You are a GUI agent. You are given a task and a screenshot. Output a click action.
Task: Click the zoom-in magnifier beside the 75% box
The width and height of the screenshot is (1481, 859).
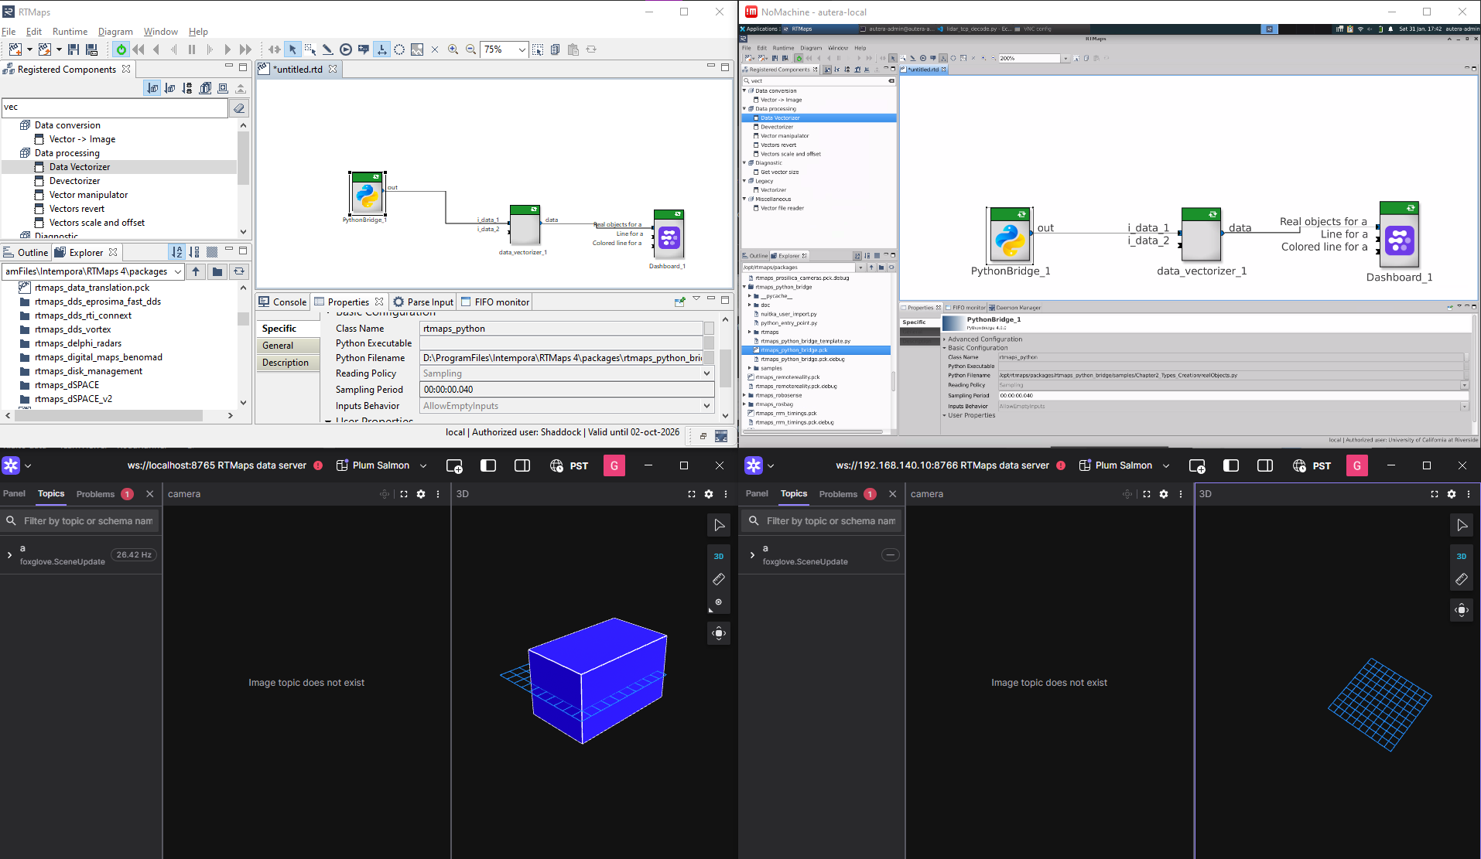tap(453, 49)
